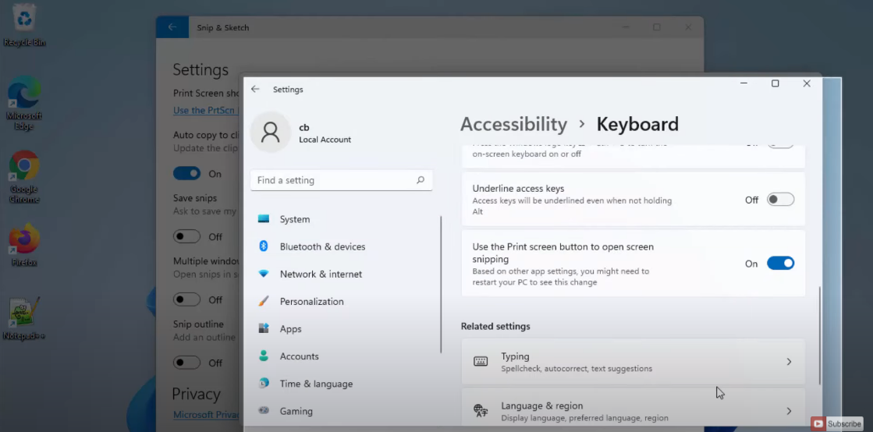Screen dimensions: 873x432
Task: Expand the Language & region chevron
Action: click(789, 411)
